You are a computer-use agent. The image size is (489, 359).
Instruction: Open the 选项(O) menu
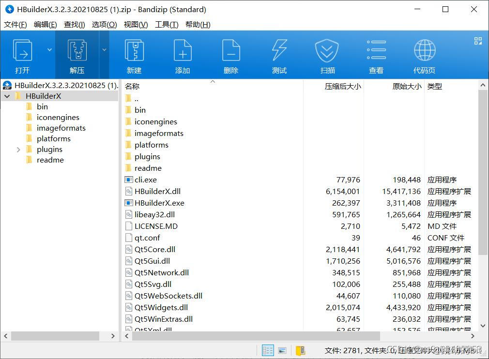[104, 24]
